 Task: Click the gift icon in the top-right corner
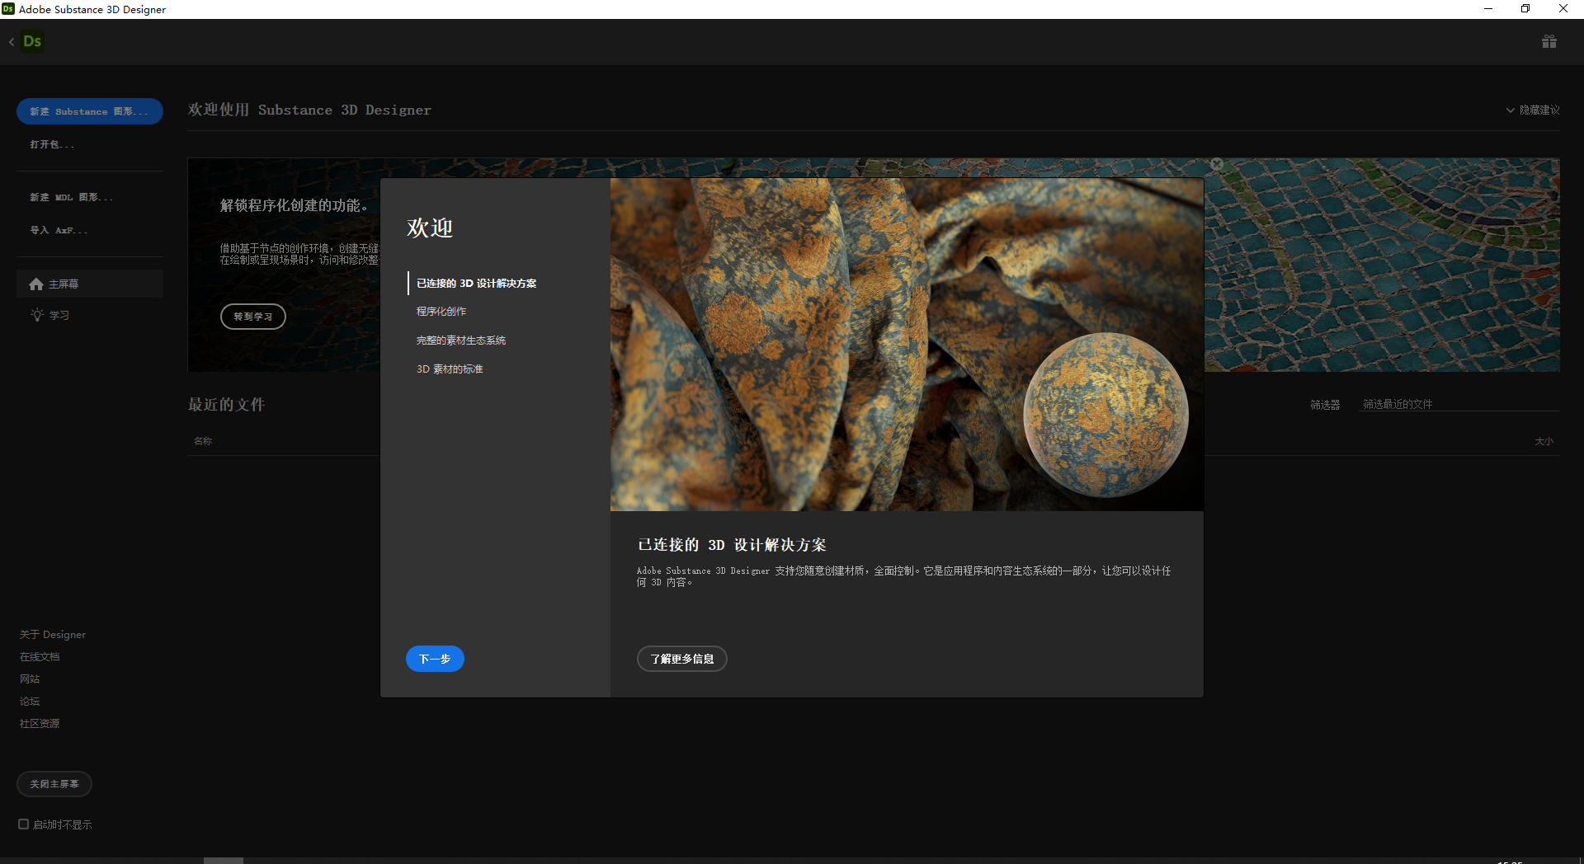[1549, 41]
